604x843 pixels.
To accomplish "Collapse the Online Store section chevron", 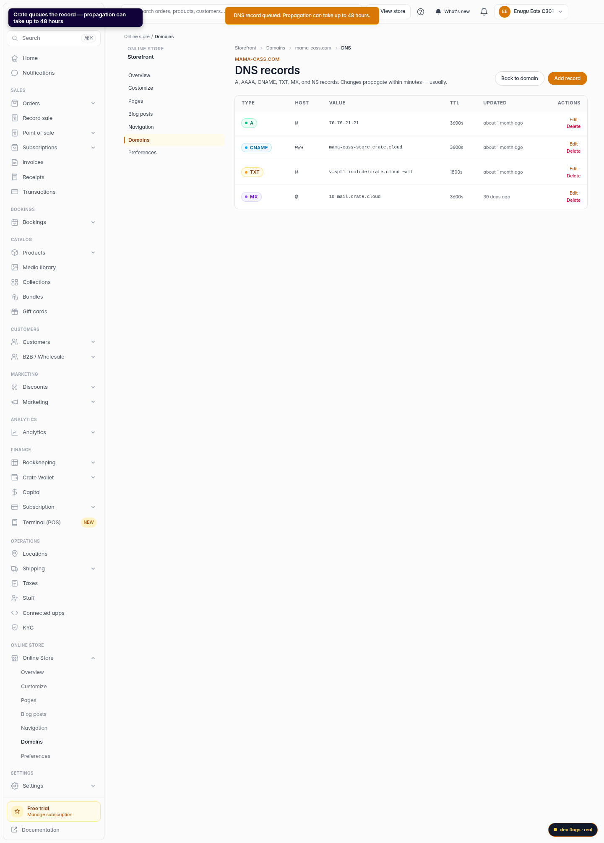I will 93,658.
